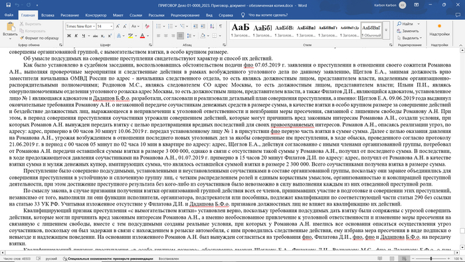Click the Add-ins (Надстройки) icon

tap(440, 30)
